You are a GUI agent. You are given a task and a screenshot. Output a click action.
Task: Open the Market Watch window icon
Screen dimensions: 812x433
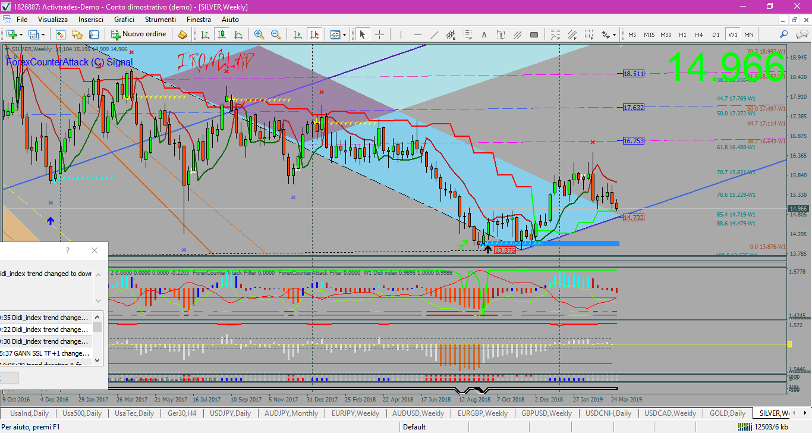pos(61,34)
